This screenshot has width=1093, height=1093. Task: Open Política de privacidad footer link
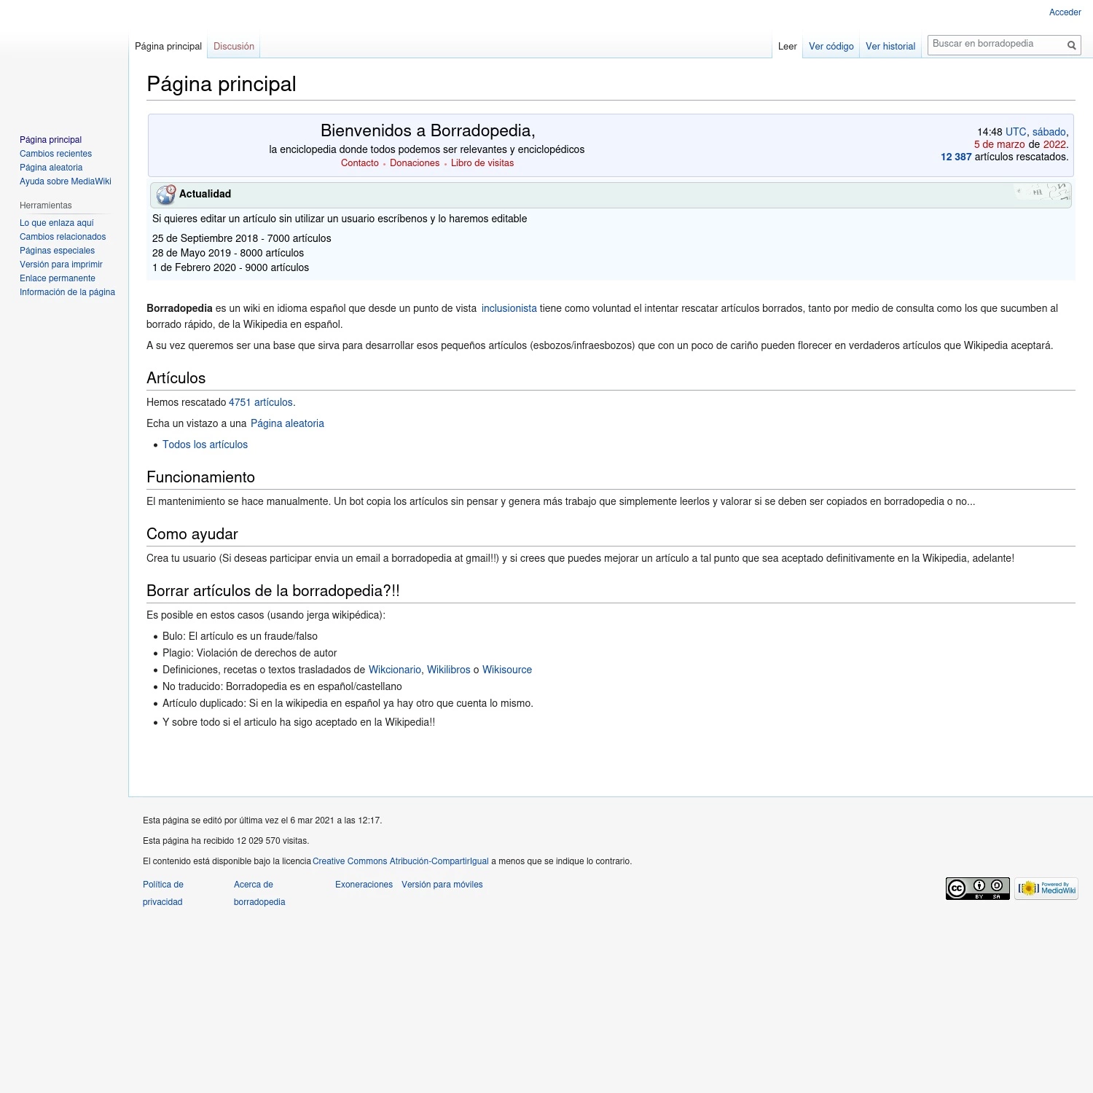[163, 893]
